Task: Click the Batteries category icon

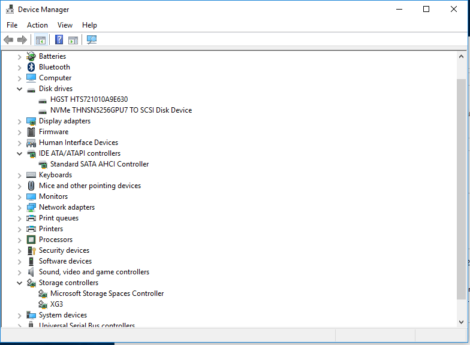Action: (31, 56)
